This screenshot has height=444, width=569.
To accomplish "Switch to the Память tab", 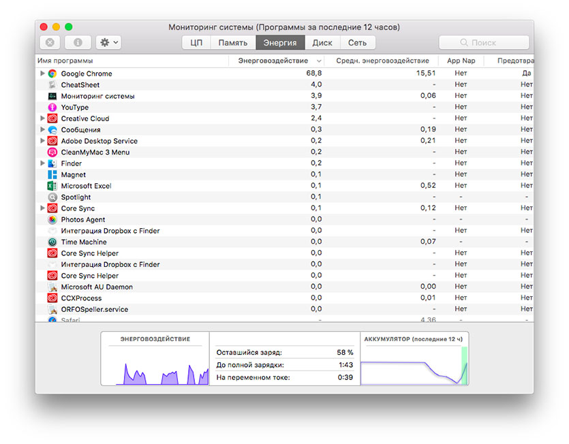I will click(x=233, y=43).
